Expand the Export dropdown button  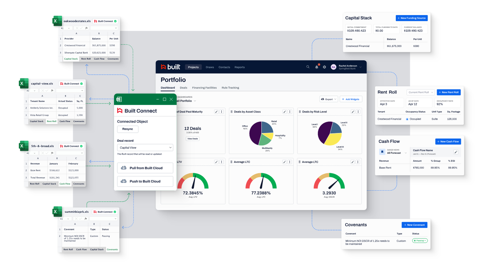coord(328,99)
